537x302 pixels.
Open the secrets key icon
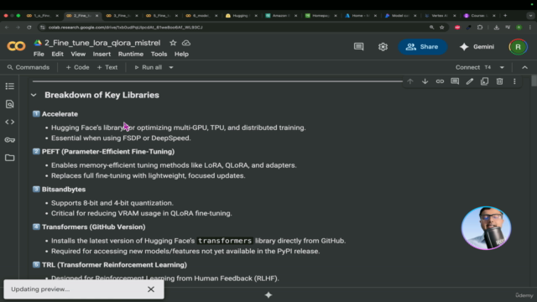[x=9, y=140]
